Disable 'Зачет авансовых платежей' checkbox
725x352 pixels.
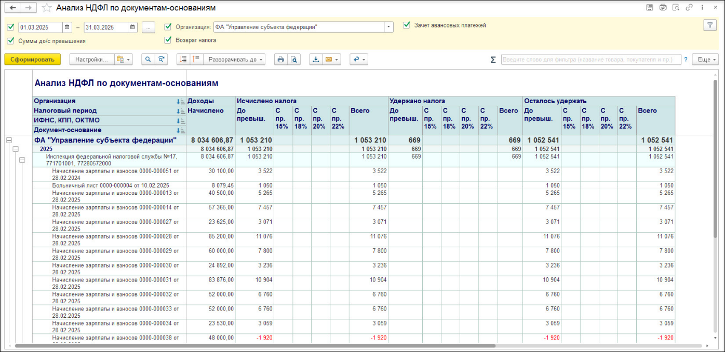[x=407, y=25]
